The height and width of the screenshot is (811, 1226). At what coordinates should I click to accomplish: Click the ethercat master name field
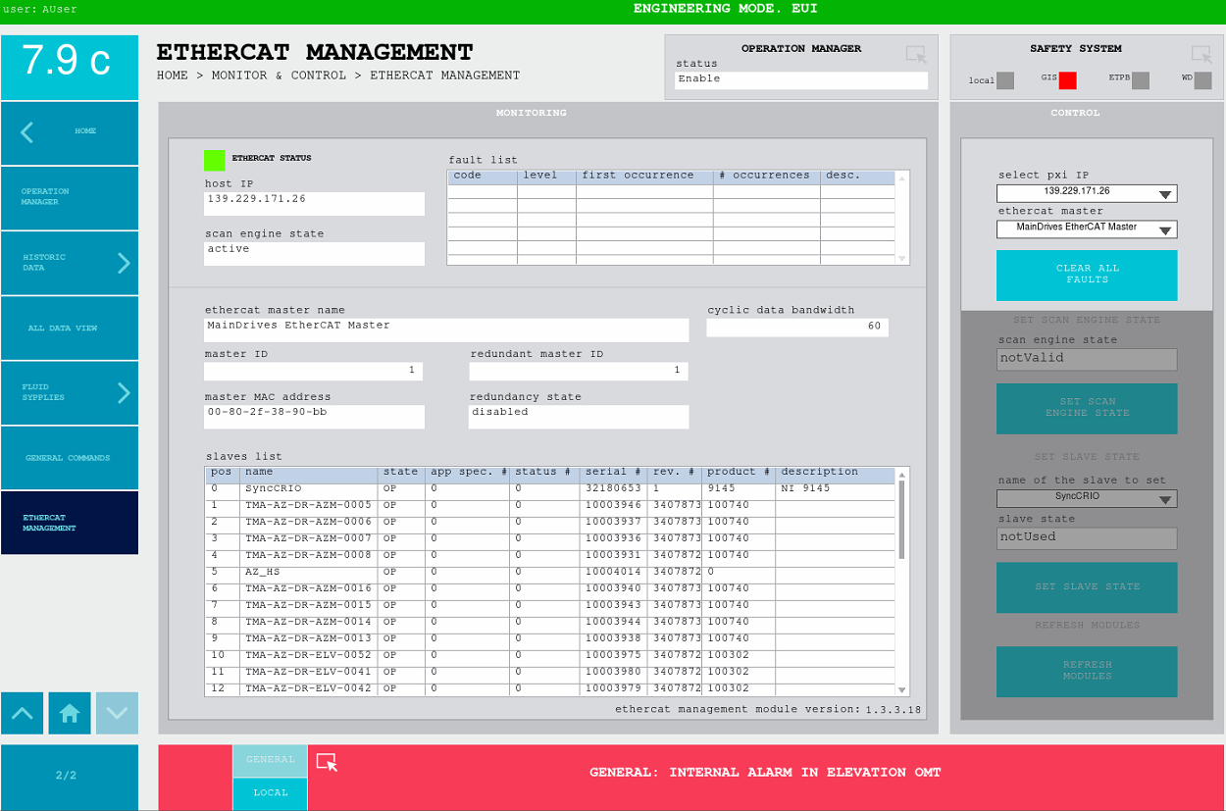(446, 329)
